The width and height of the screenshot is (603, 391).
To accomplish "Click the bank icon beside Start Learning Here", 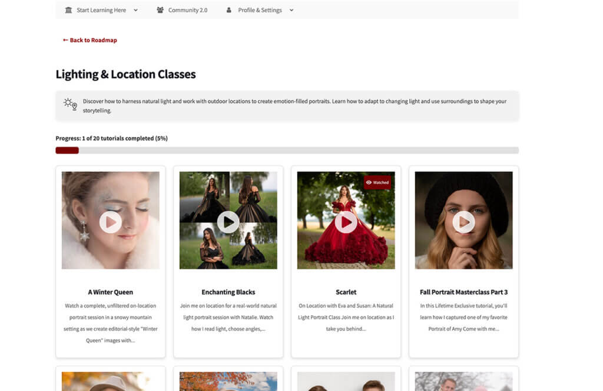I will (69, 10).
